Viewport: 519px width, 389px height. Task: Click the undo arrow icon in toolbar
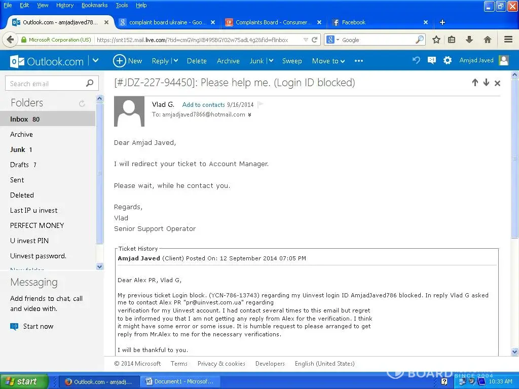point(416,60)
